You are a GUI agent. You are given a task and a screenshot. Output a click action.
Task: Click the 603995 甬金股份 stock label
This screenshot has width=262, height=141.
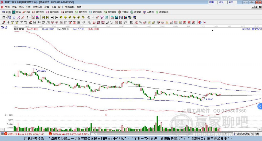coord(252,29)
